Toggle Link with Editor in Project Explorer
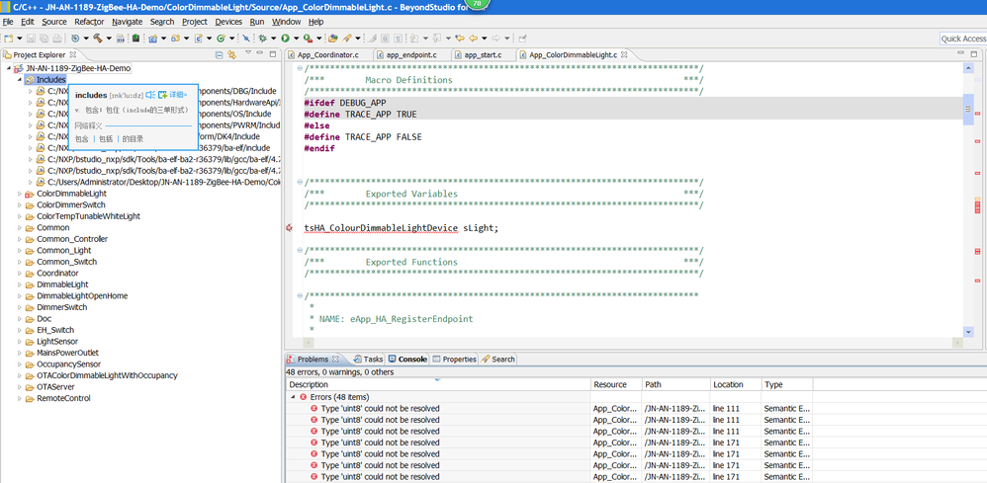This screenshot has height=483, width=987. [231, 55]
